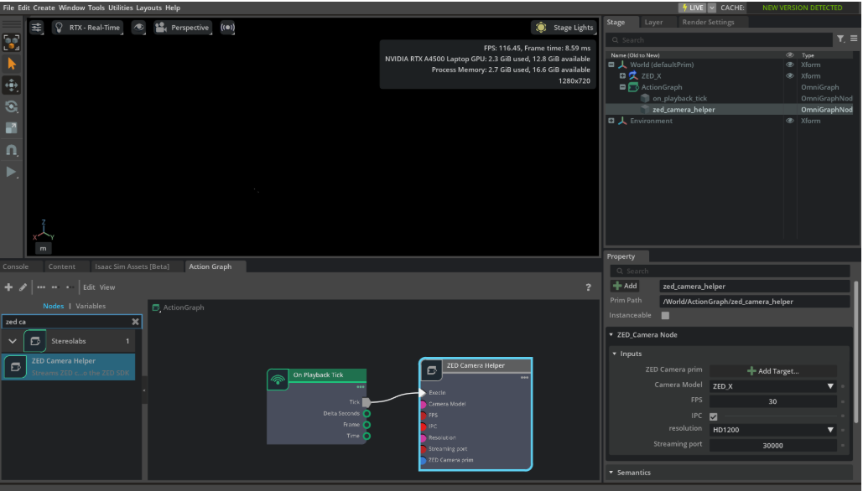The image size is (863, 491).
Task: Enable the magnet Snap tool
Action: tap(12, 151)
